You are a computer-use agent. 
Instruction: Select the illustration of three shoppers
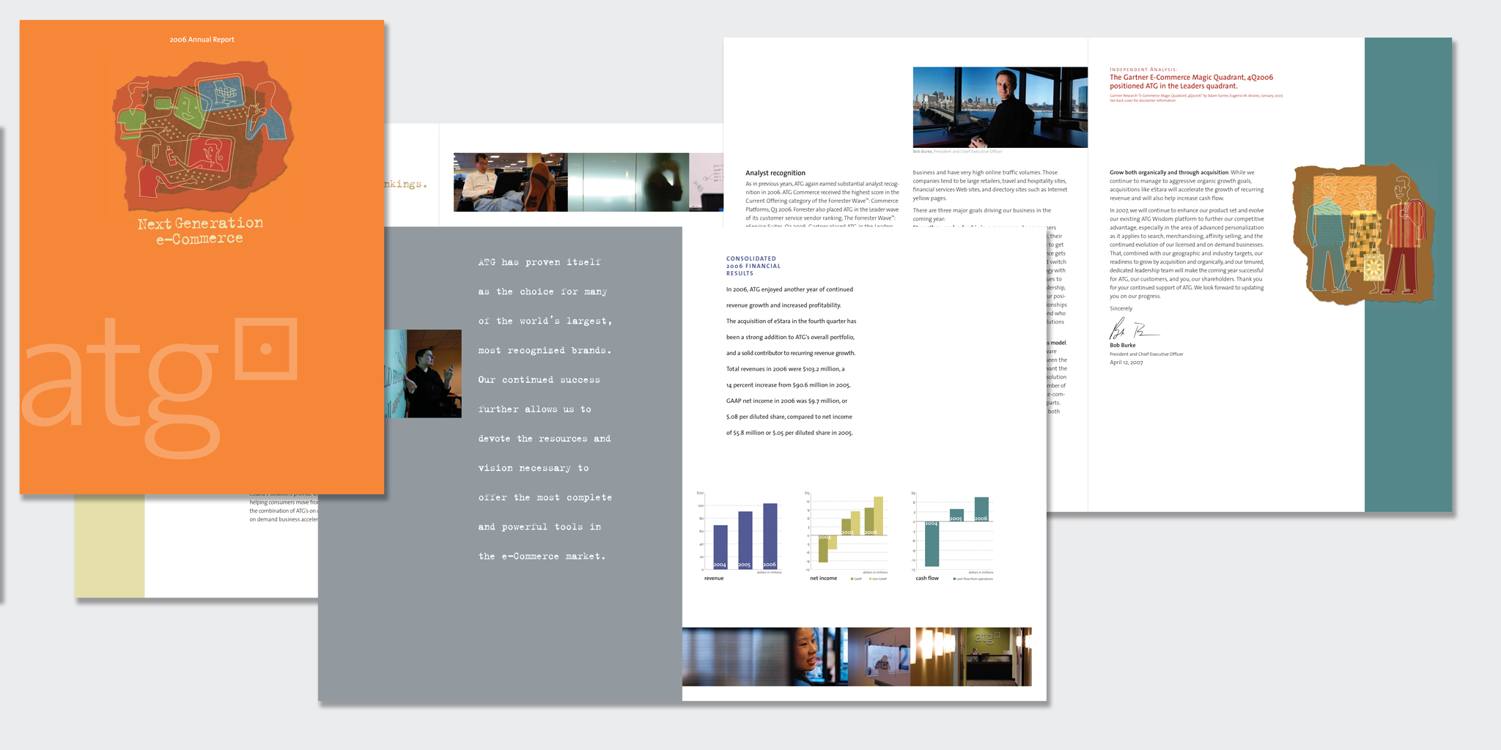point(1364,234)
